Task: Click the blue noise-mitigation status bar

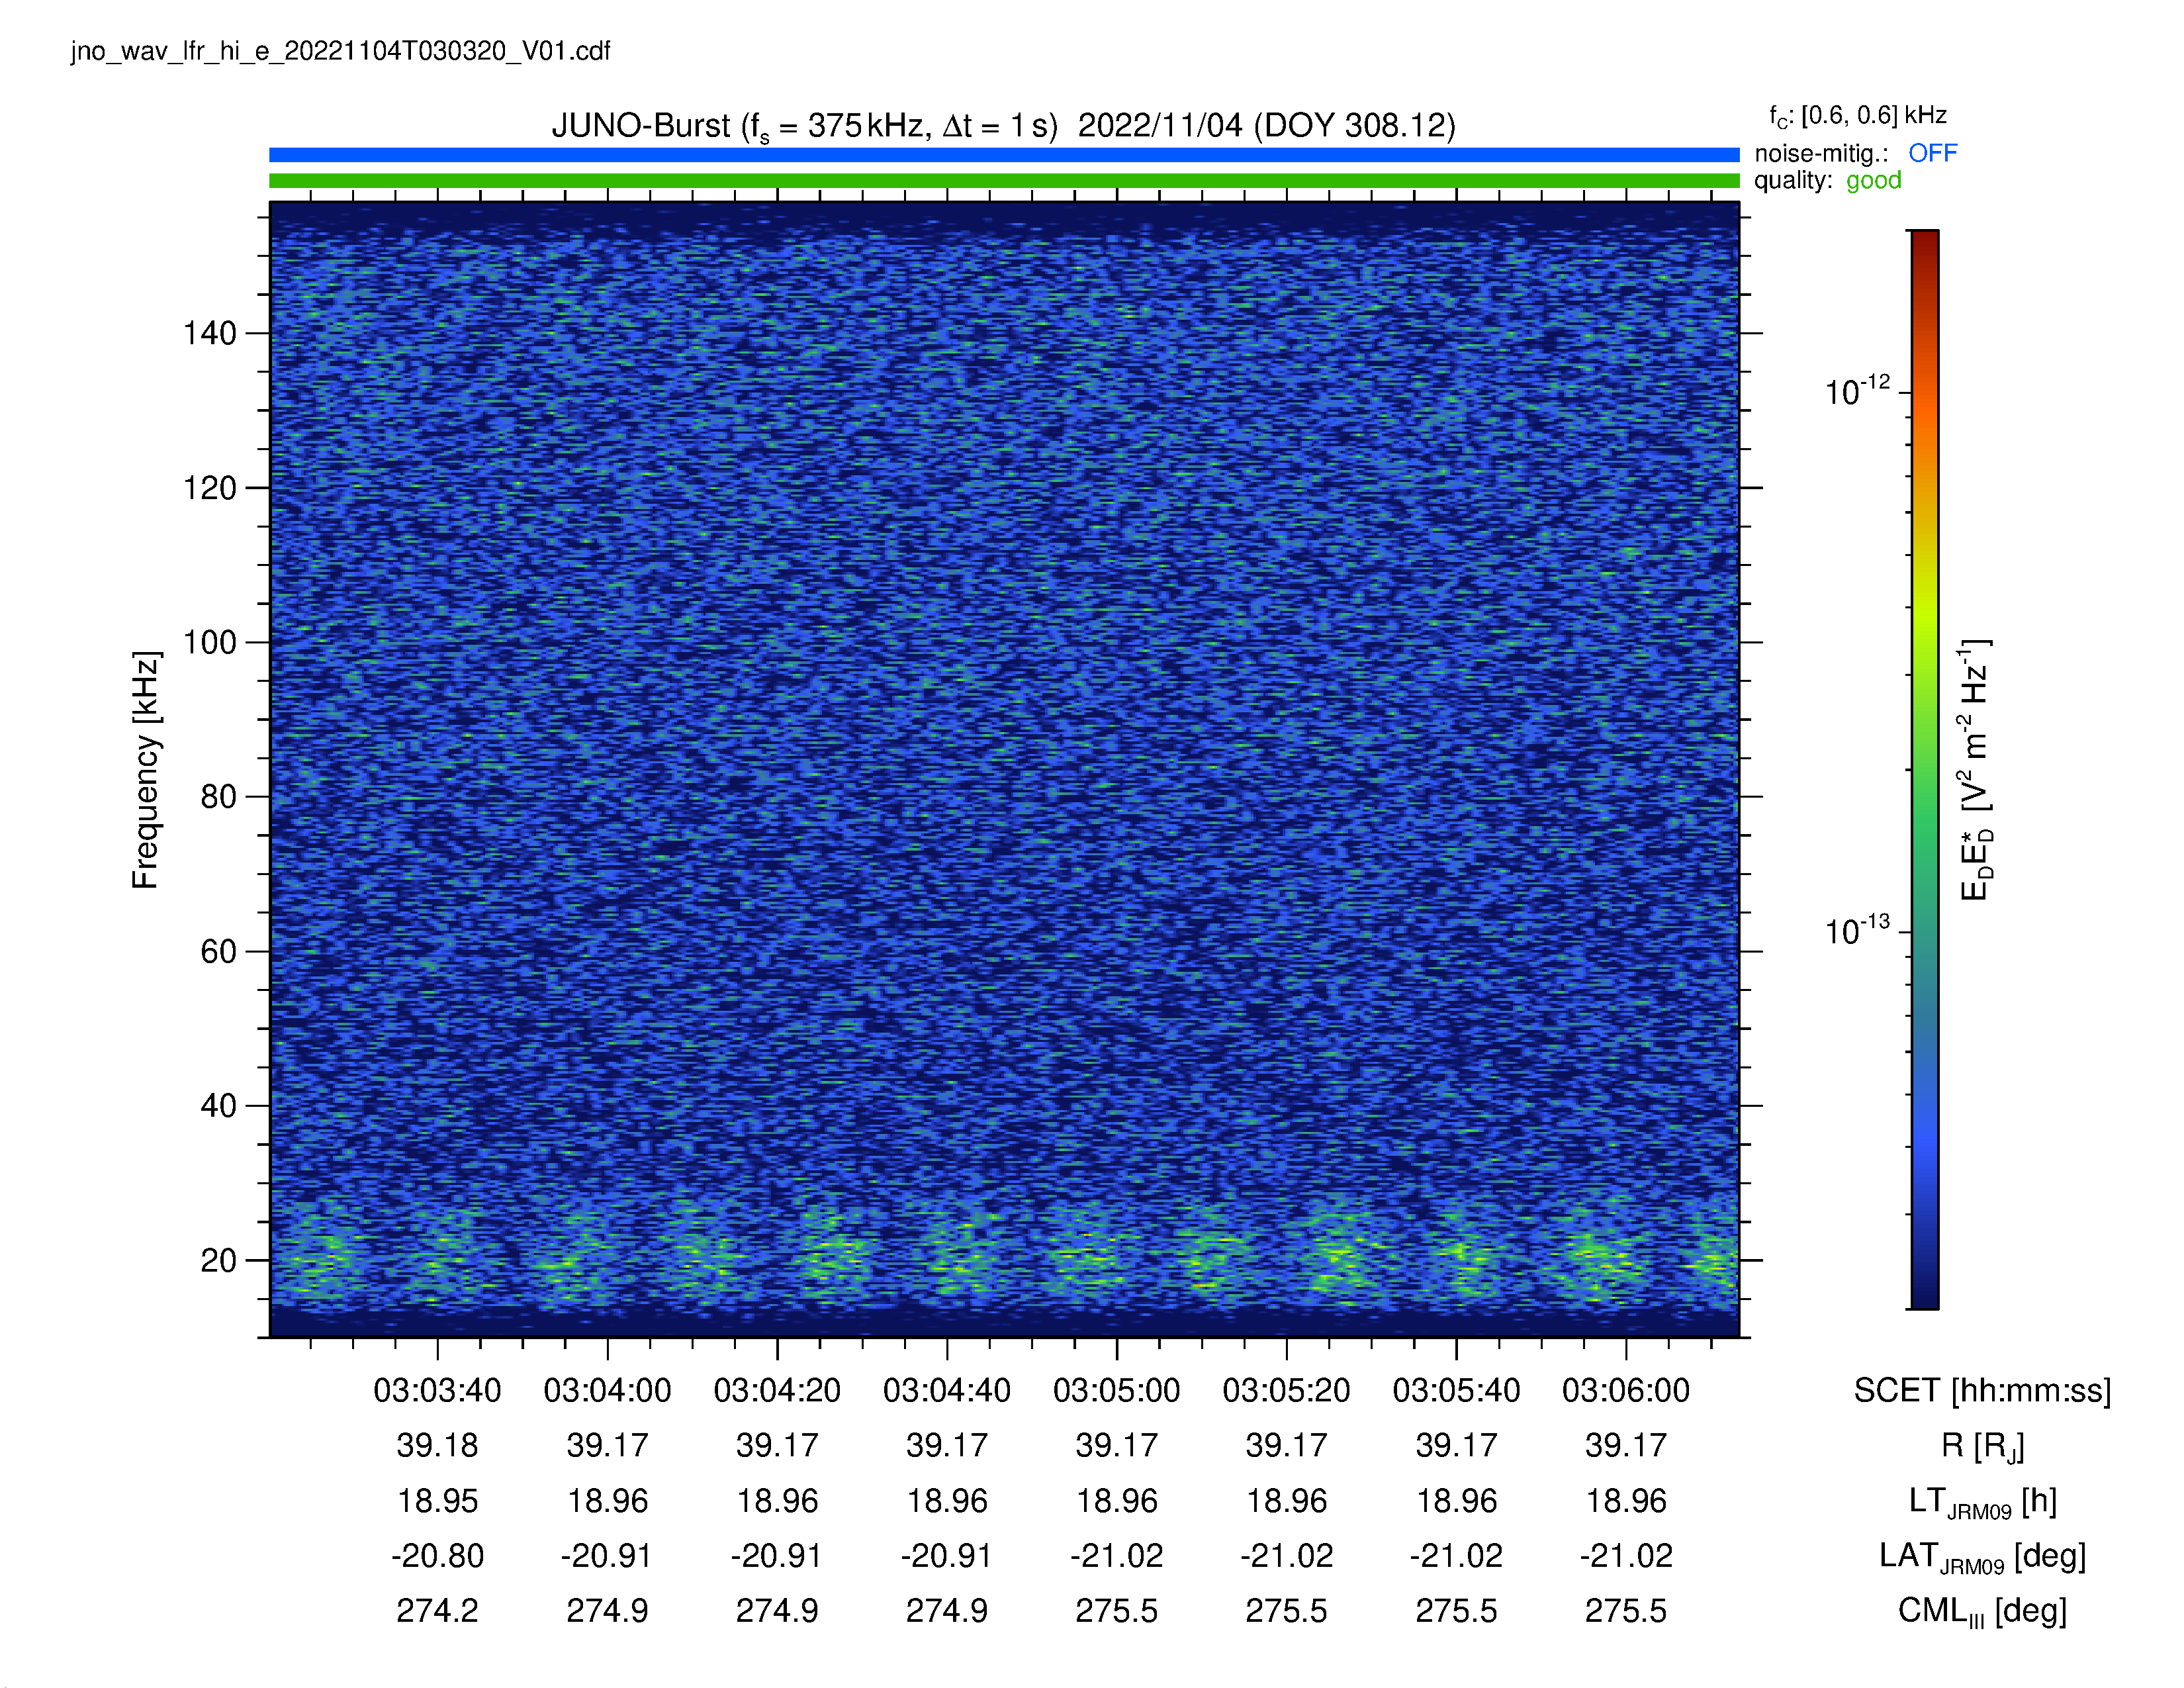Action: [1004, 155]
